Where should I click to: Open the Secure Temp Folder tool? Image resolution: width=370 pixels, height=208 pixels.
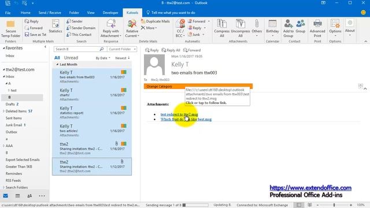10,29
